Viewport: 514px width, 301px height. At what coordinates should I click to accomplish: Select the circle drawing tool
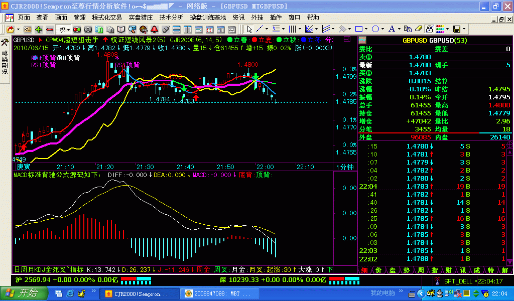pyautogui.click(x=375, y=29)
